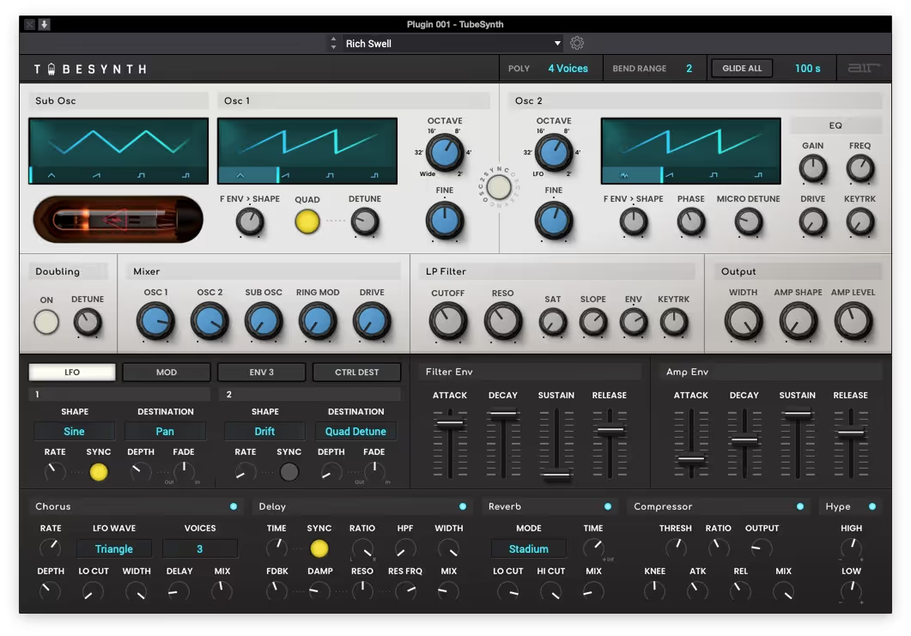Click the CTRL DEST button
Image resolution: width=911 pixels, height=636 pixels.
click(356, 373)
